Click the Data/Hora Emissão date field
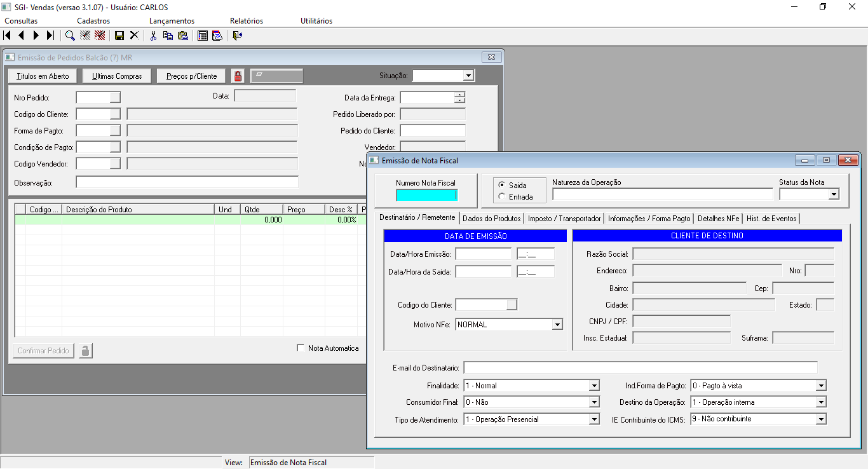 coord(484,254)
